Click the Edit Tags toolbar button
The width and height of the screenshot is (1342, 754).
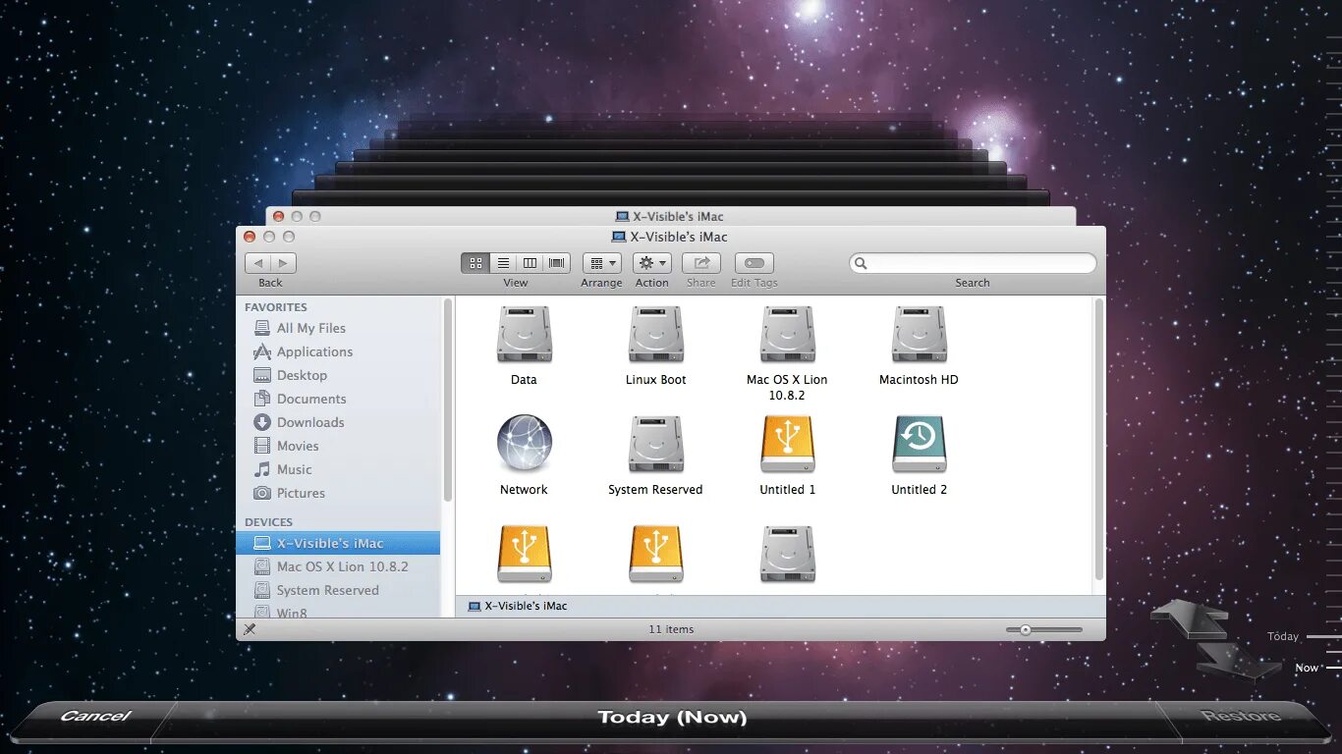click(755, 263)
